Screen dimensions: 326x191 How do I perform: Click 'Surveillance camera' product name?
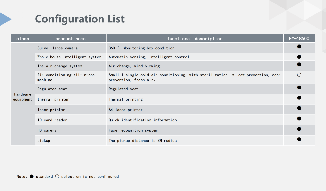point(57,48)
